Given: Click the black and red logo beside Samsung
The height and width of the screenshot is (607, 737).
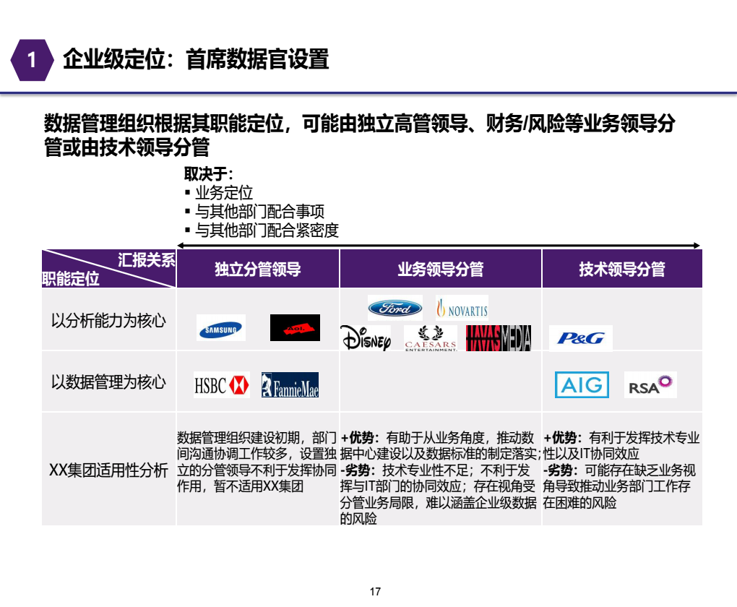Looking at the screenshot, I should tap(295, 328).
